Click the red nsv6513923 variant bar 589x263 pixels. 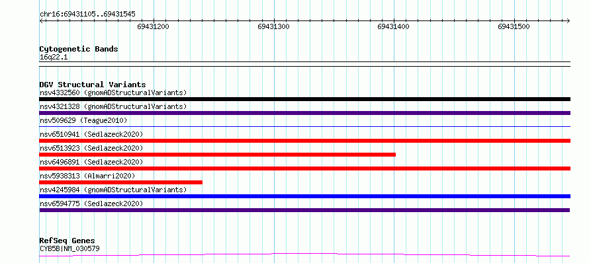217,155
